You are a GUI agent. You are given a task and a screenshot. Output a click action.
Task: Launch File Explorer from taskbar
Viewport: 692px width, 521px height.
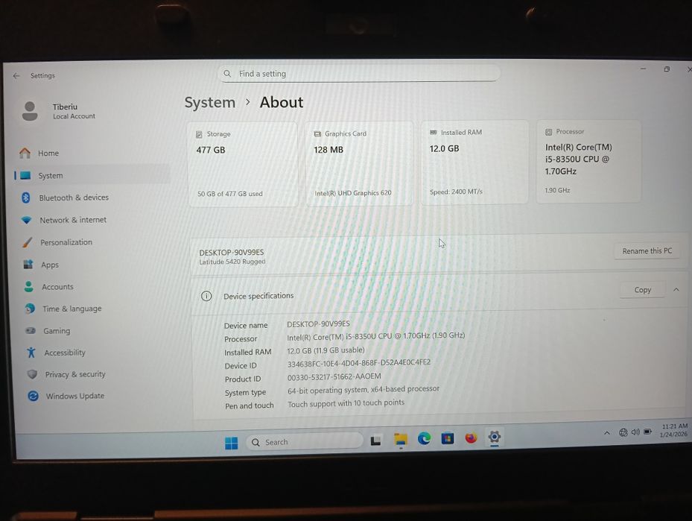401,439
